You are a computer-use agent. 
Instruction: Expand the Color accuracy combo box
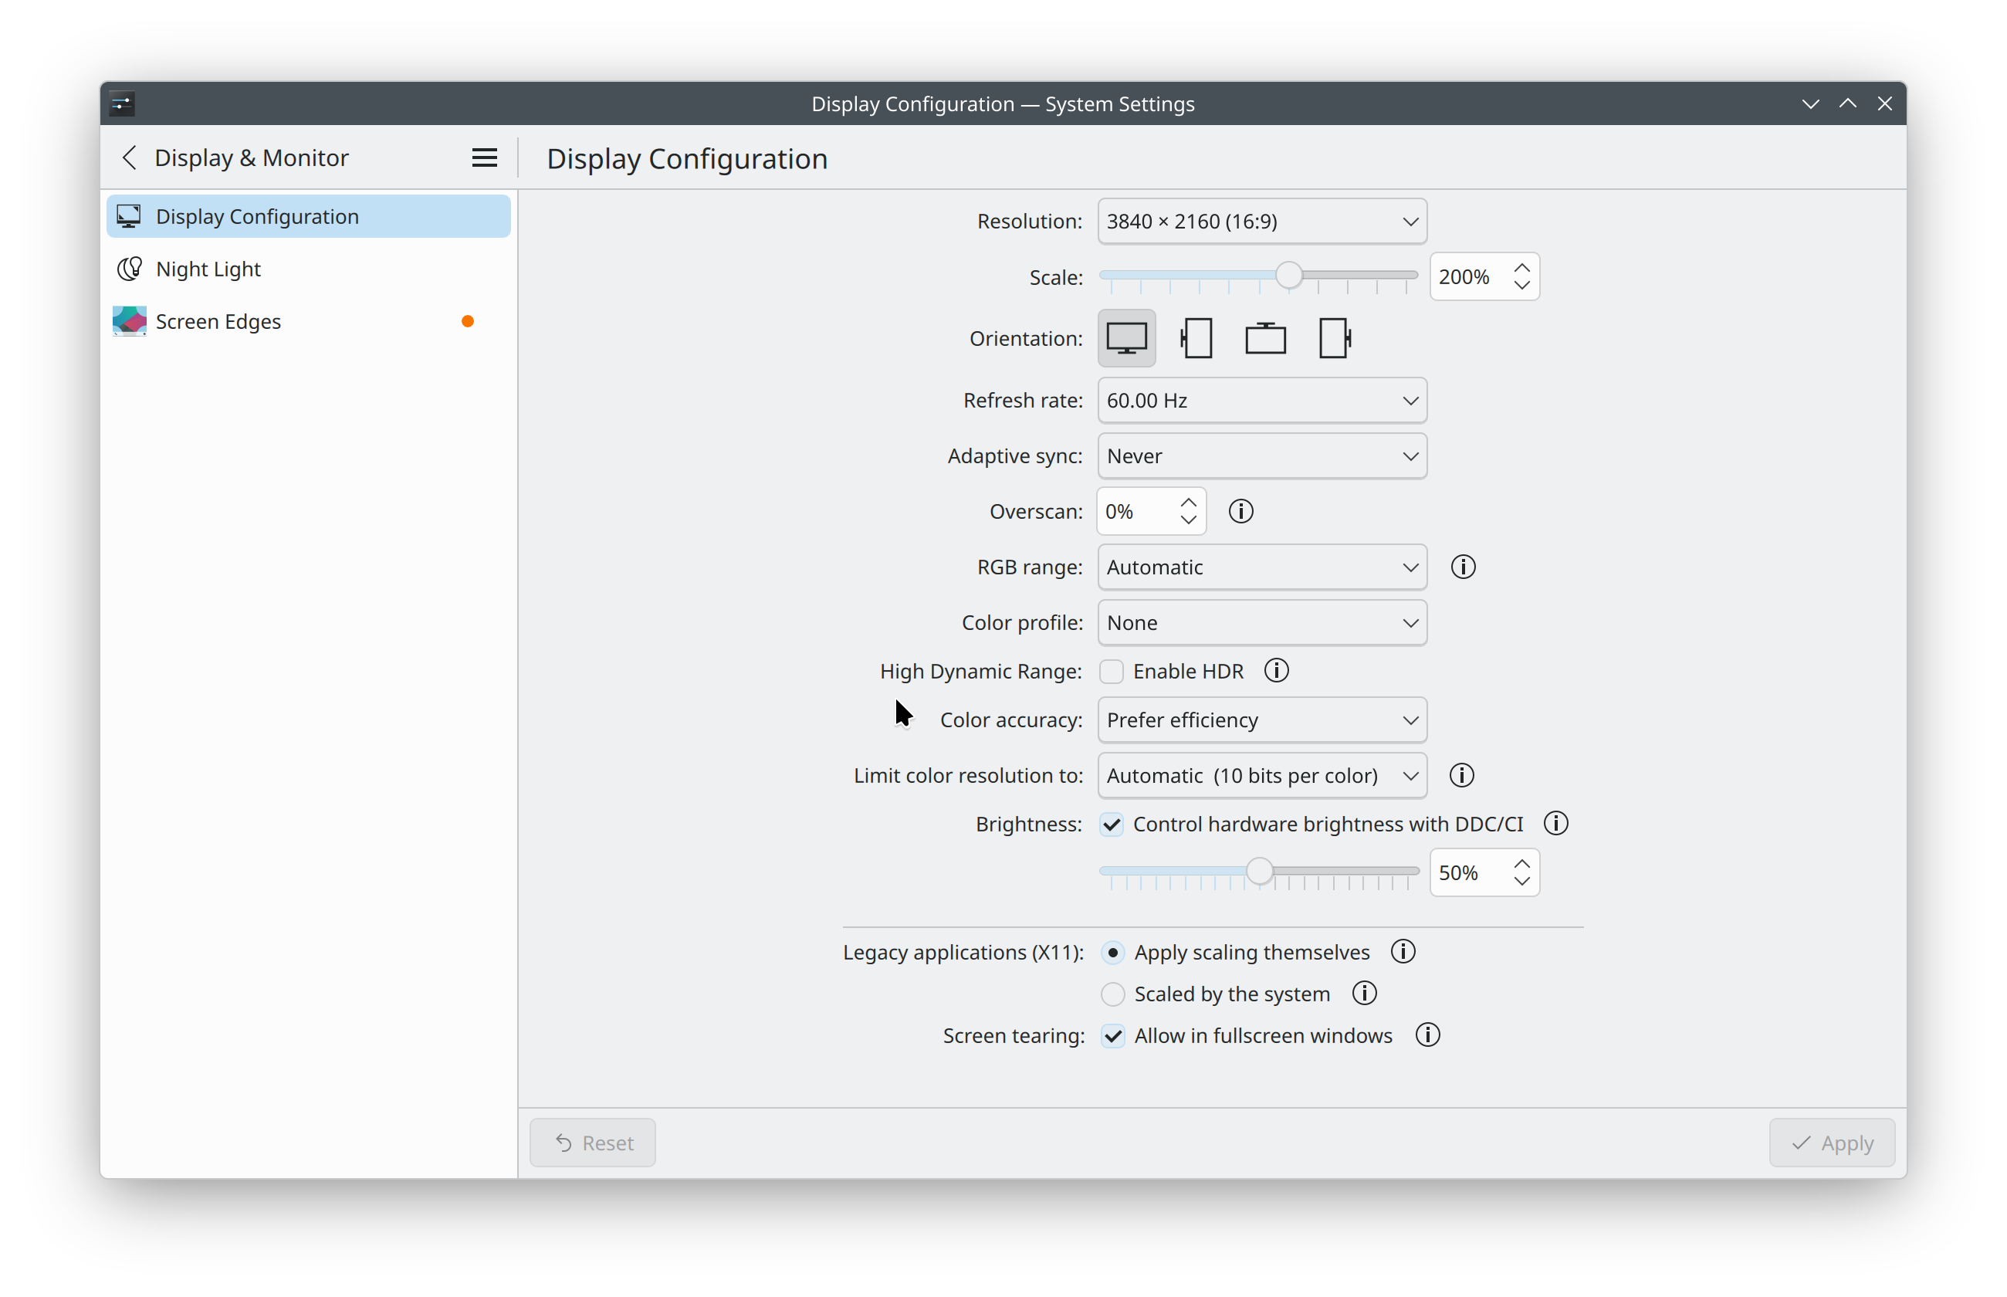1261,720
